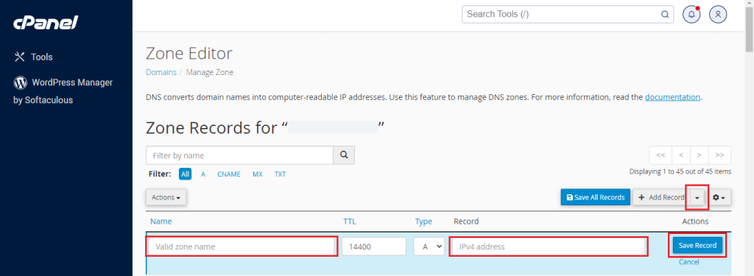The image size is (754, 276).
Task: Select the All filter
Action: [185, 174]
